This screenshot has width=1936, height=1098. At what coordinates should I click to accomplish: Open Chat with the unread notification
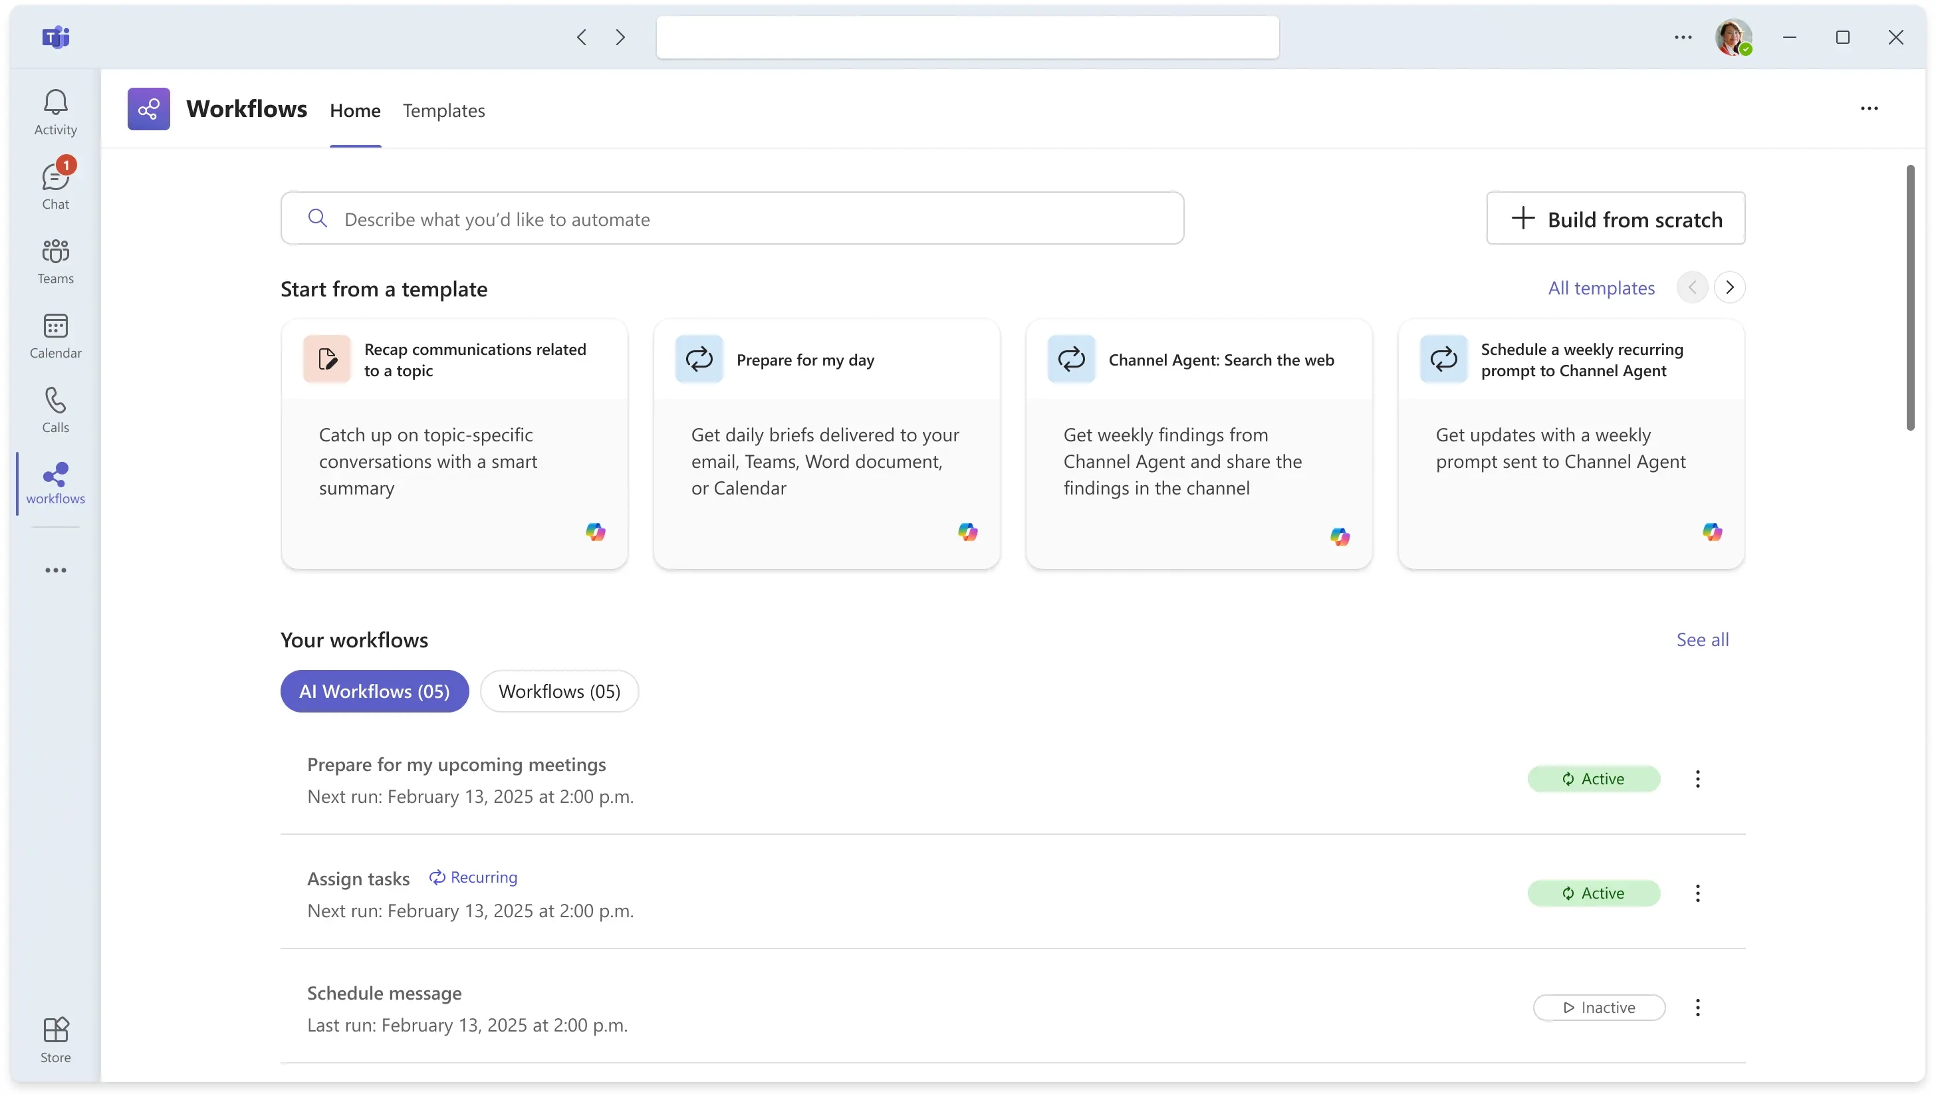55,183
